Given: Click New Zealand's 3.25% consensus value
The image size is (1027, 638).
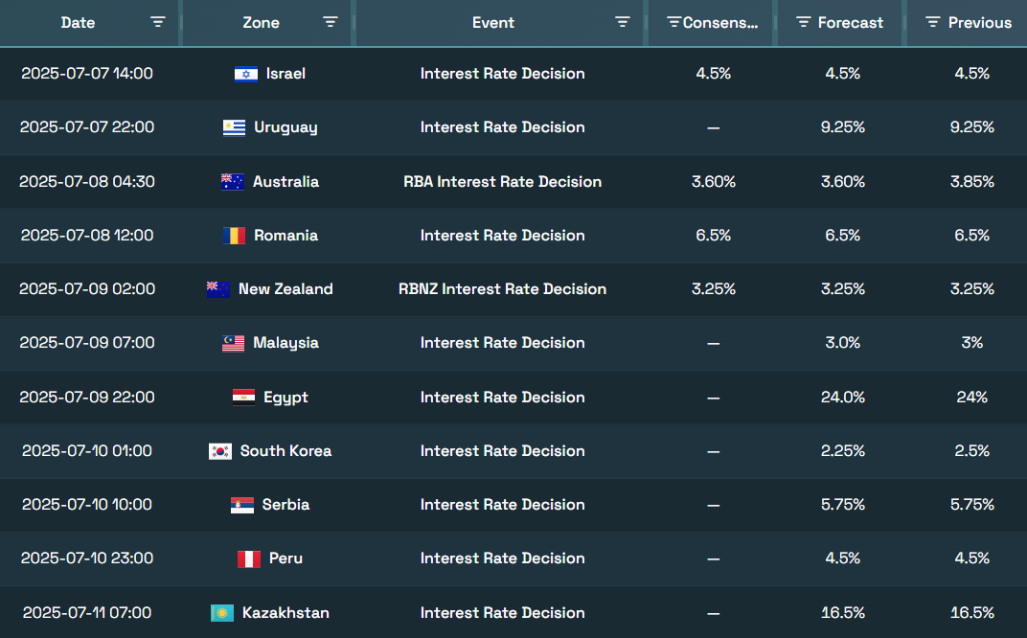Looking at the screenshot, I should [714, 289].
